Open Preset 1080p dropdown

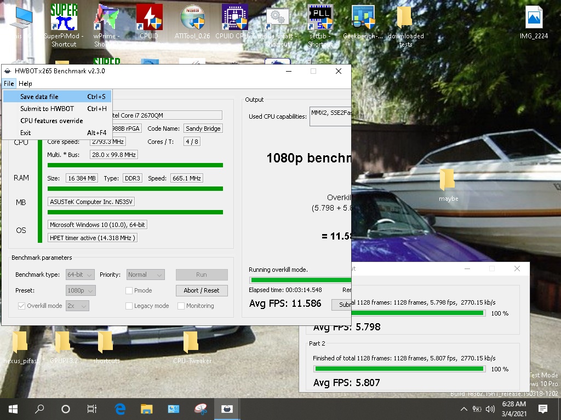click(81, 290)
